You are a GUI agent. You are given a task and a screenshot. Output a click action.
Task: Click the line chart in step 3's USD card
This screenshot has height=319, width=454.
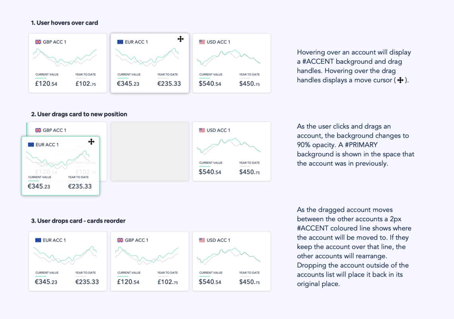pyautogui.click(x=229, y=256)
